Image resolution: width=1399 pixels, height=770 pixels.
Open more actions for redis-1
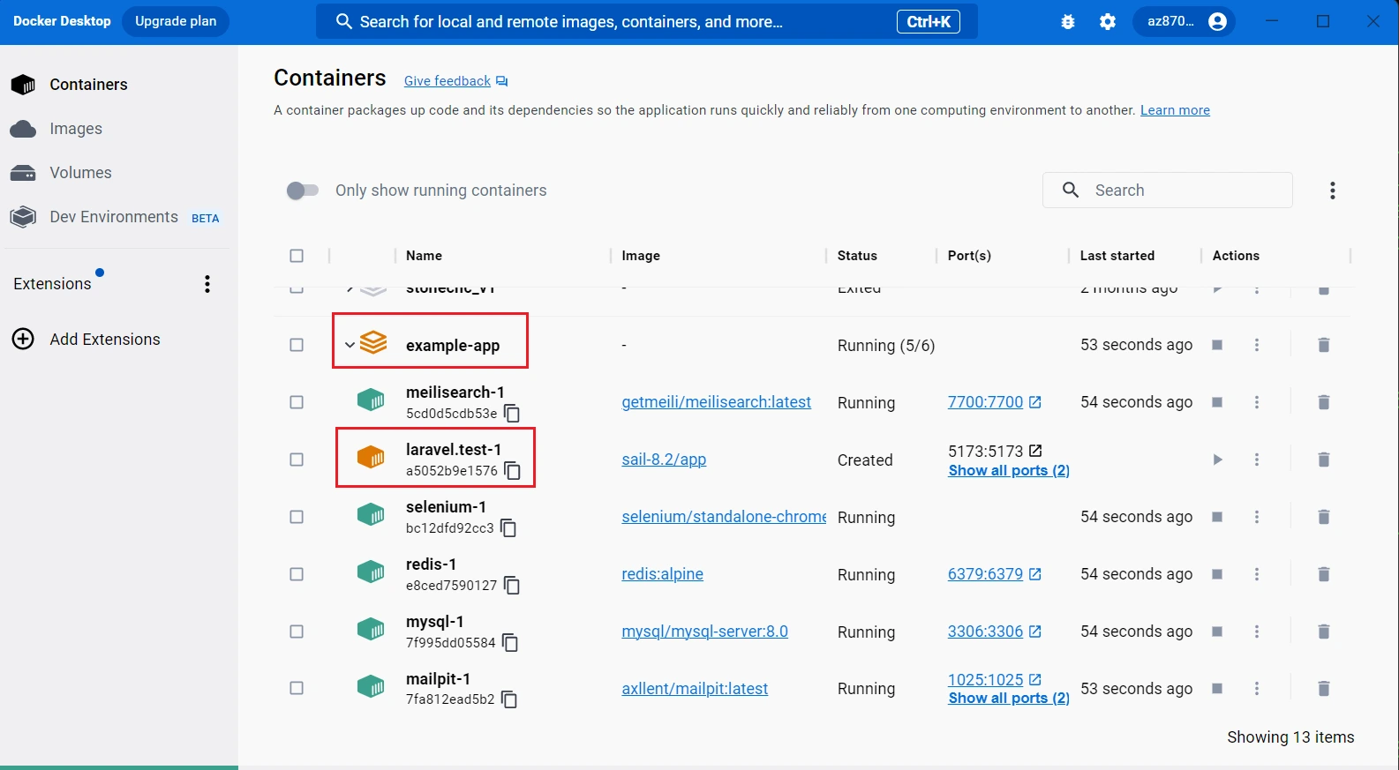tap(1257, 574)
